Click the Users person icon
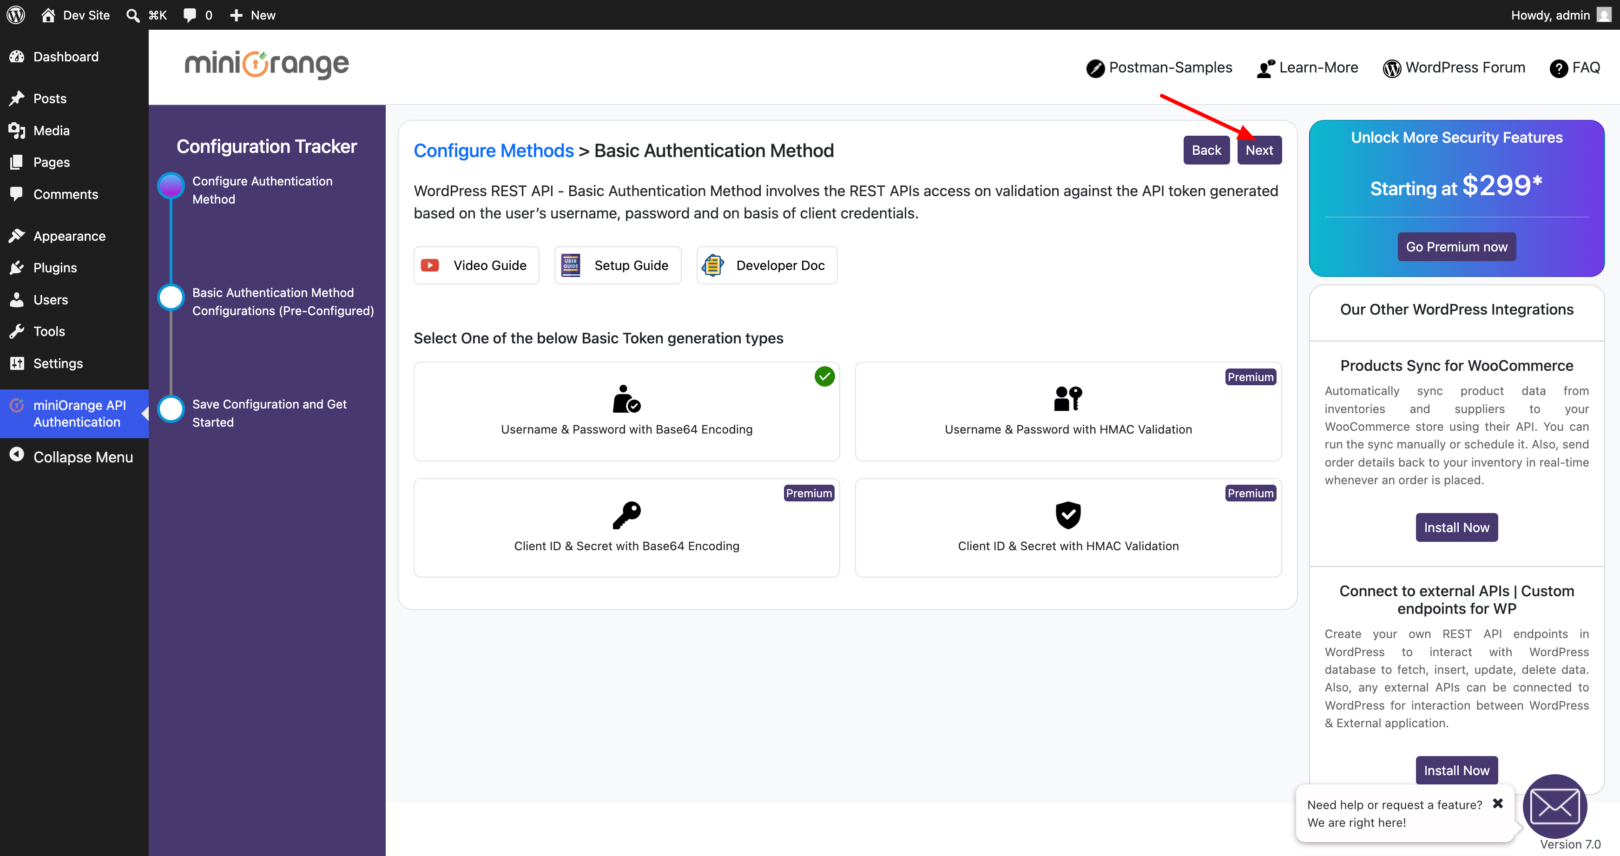This screenshot has width=1620, height=856. pyautogui.click(x=17, y=299)
